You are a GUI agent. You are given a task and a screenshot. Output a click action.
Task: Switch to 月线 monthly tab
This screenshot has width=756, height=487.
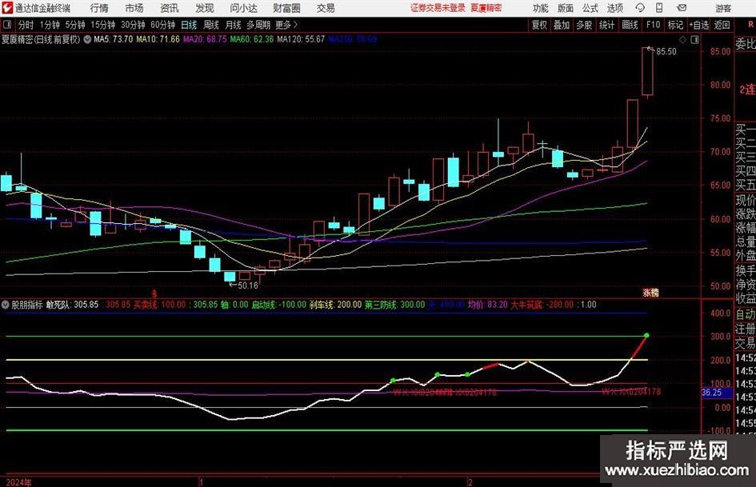(x=233, y=25)
